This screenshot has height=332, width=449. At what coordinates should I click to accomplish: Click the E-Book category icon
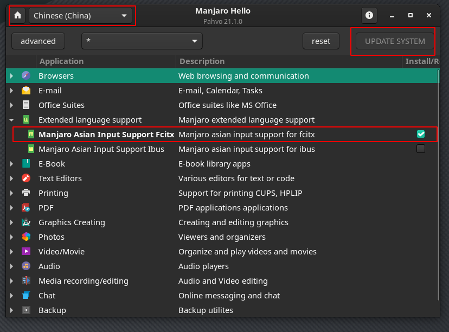[26, 163]
